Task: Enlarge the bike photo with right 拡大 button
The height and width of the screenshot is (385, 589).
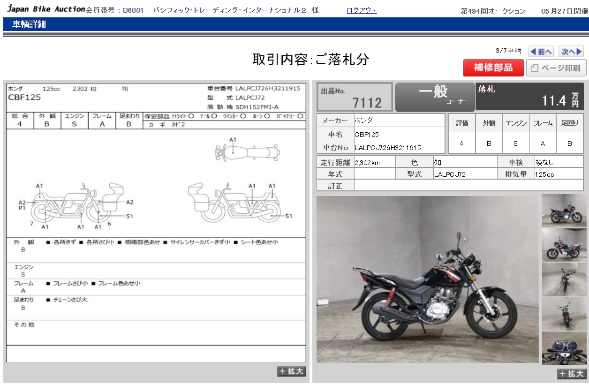Action: 571,374
